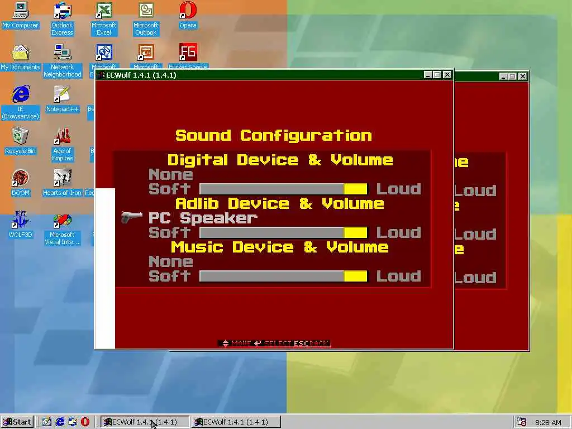Close the front ECWolf window

447,75
